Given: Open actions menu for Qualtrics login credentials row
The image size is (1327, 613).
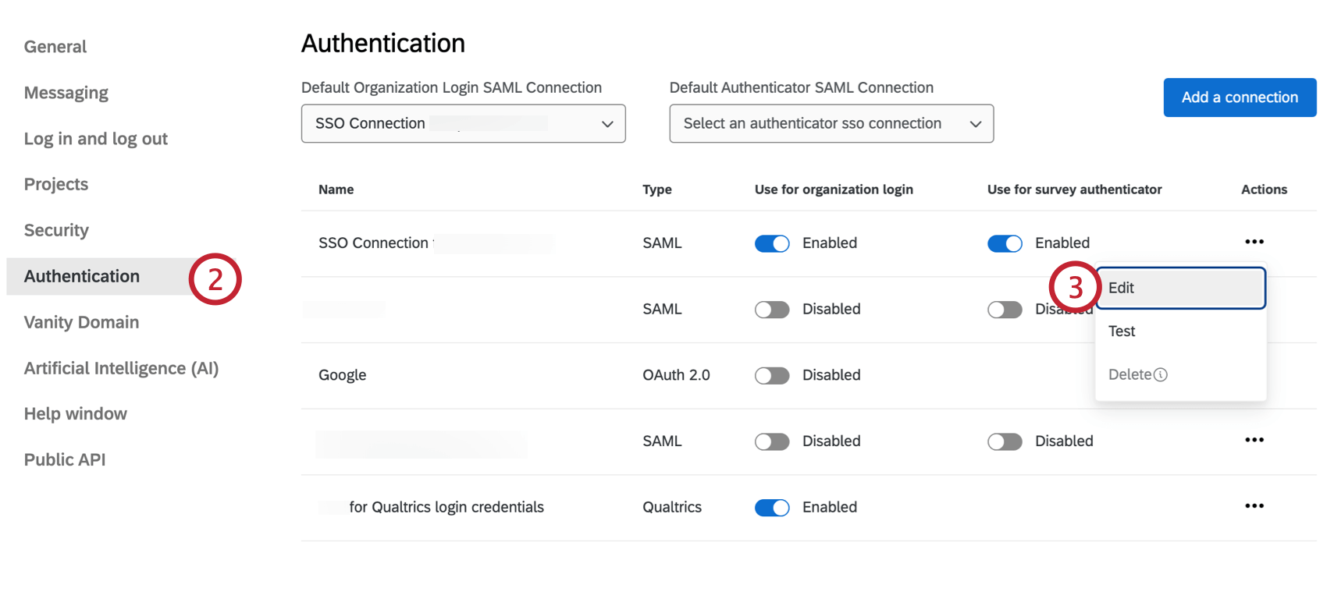Looking at the screenshot, I should (x=1254, y=506).
